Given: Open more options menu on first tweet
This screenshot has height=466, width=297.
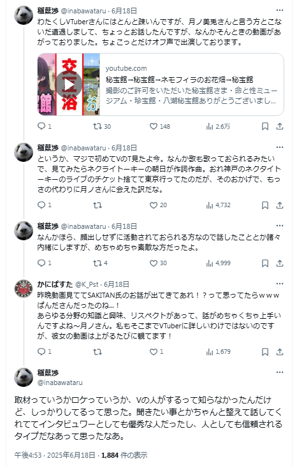Looking at the screenshot, I should (x=280, y=10).
